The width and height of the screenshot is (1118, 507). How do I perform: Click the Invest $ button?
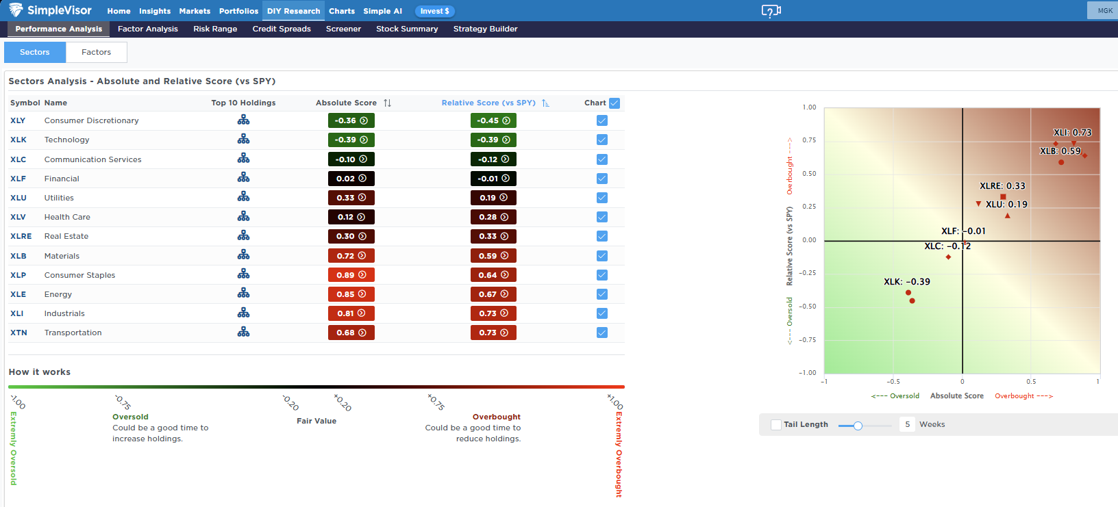pos(434,11)
